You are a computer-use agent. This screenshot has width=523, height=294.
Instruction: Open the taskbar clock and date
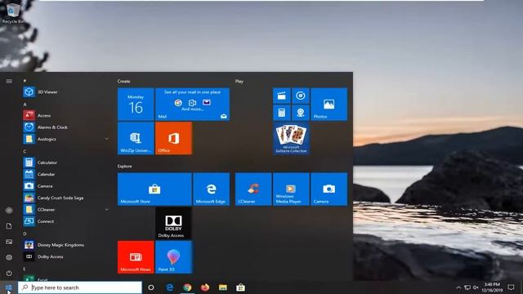click(x=492, y=287)
